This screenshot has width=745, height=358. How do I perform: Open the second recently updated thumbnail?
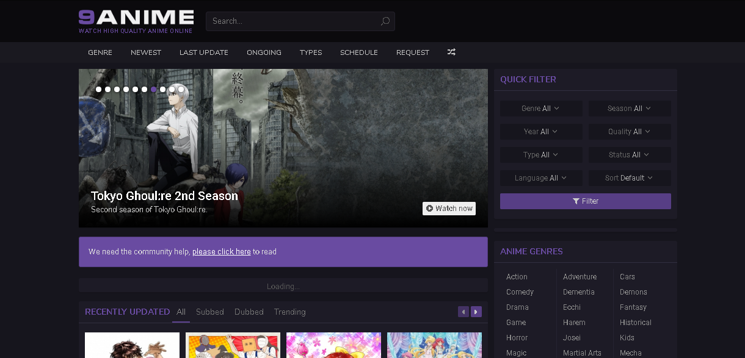(x=233, y=345)
